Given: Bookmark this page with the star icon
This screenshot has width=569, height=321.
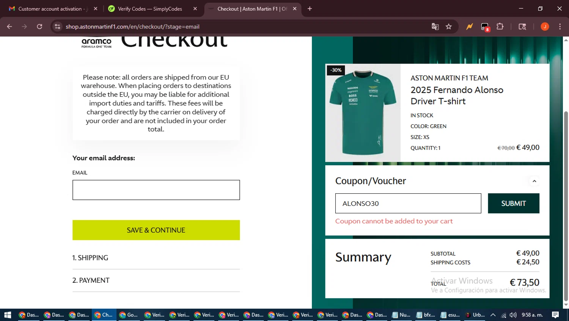Looking at the screenshot, I should click(449, 27).
